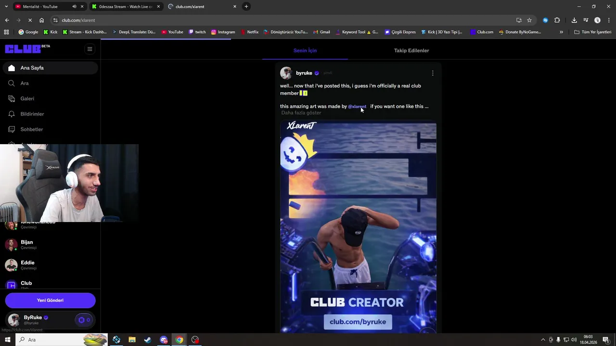616x346 pixels.
Task: Close the 0deszaa Stream tab
Action: coord(158,7)
